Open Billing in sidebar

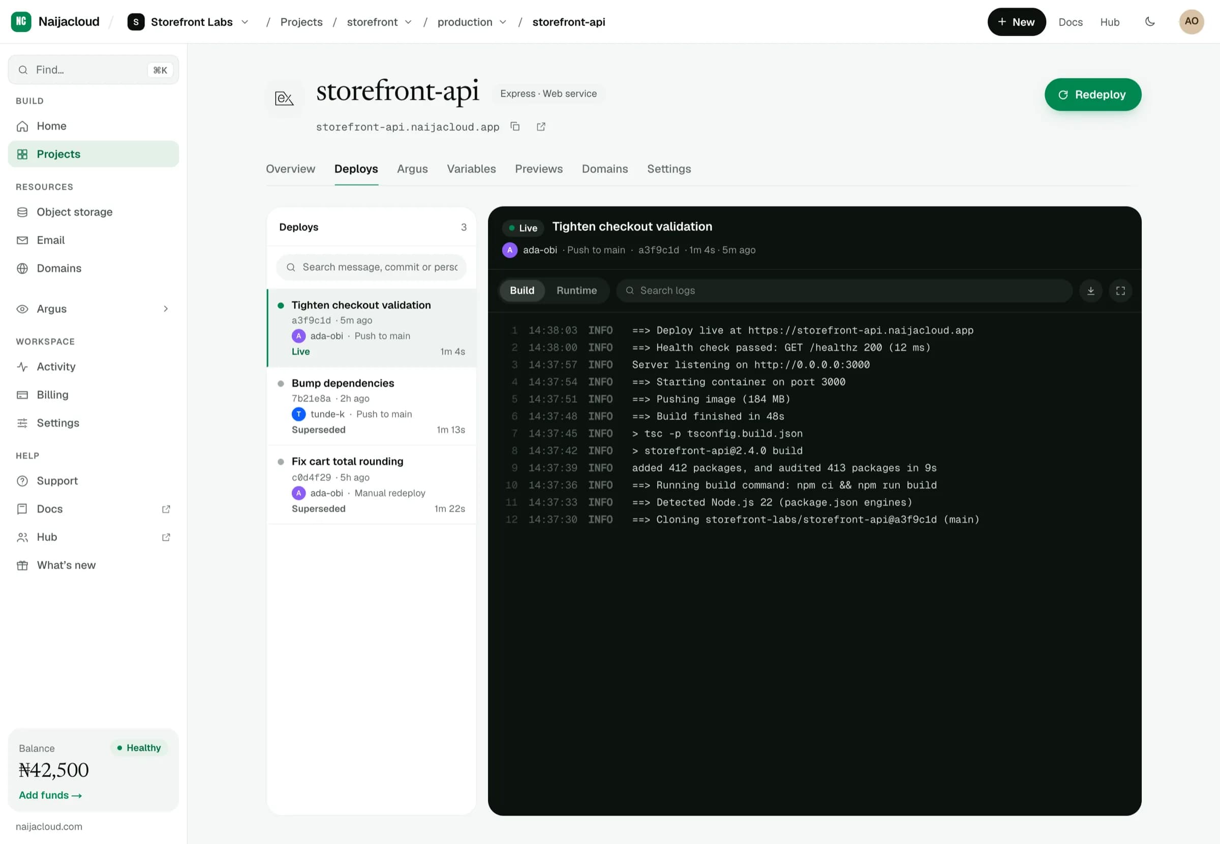point(93,394)
